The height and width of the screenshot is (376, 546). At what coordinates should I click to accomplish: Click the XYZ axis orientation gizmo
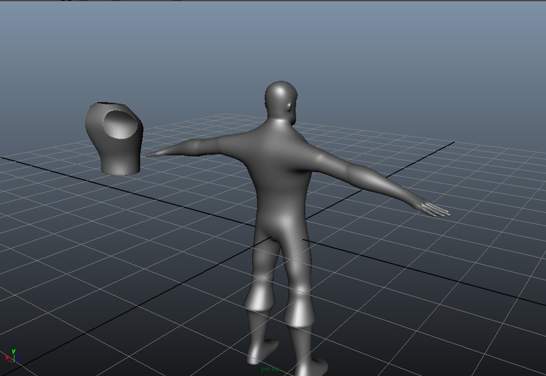click(13, 357)
